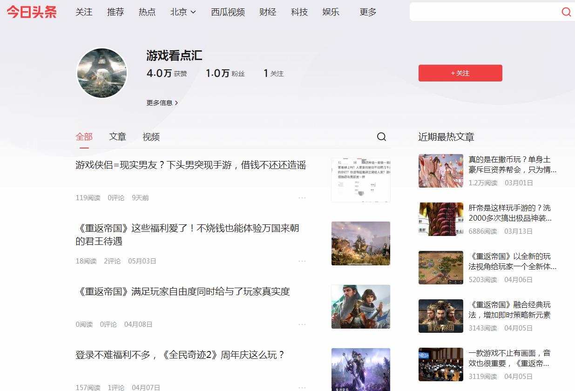
Task: Select the 全部 tab
Action: [84, 137]
